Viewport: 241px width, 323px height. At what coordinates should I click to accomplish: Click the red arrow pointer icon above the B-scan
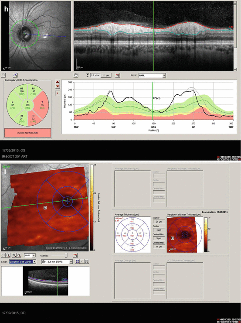click(118, 76)
